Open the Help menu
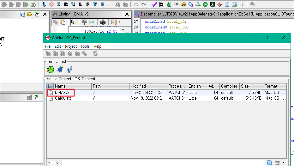 97,46
